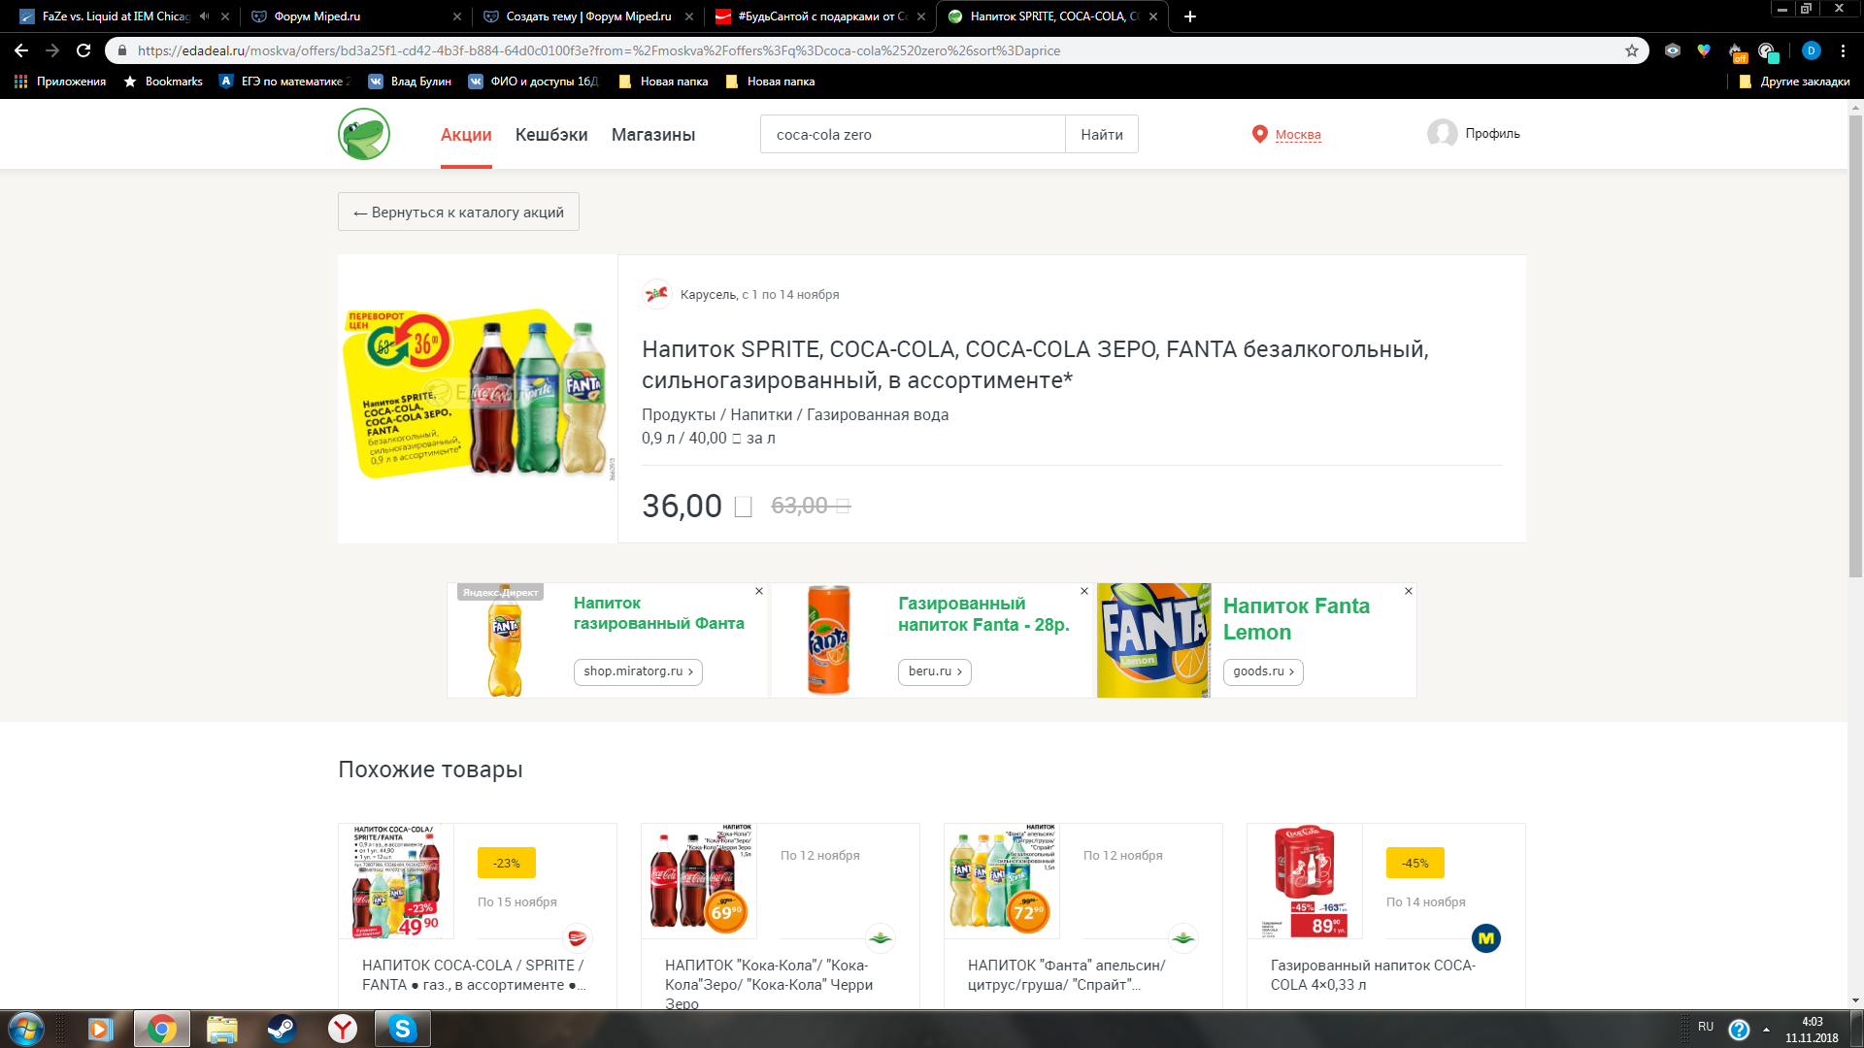The image size is (1864, 1048).
Task: Click the Газированная вода category breadcrumb text
Action: 878,414
